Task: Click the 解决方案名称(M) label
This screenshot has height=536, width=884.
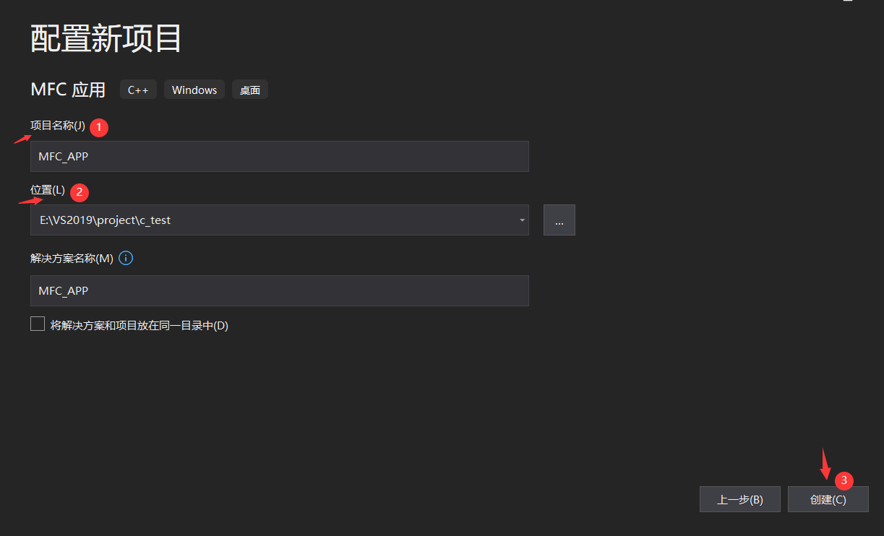Action: coord(72,259)
